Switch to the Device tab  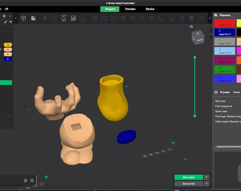click(150, 9)
